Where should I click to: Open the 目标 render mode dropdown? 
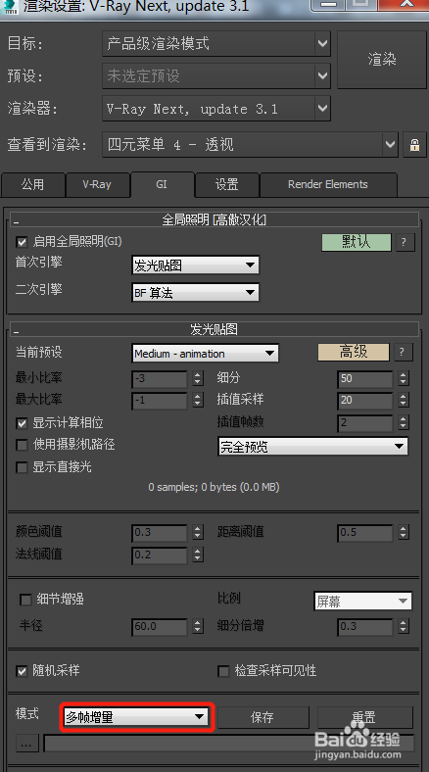216,44
